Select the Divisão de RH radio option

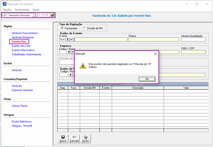85,28
